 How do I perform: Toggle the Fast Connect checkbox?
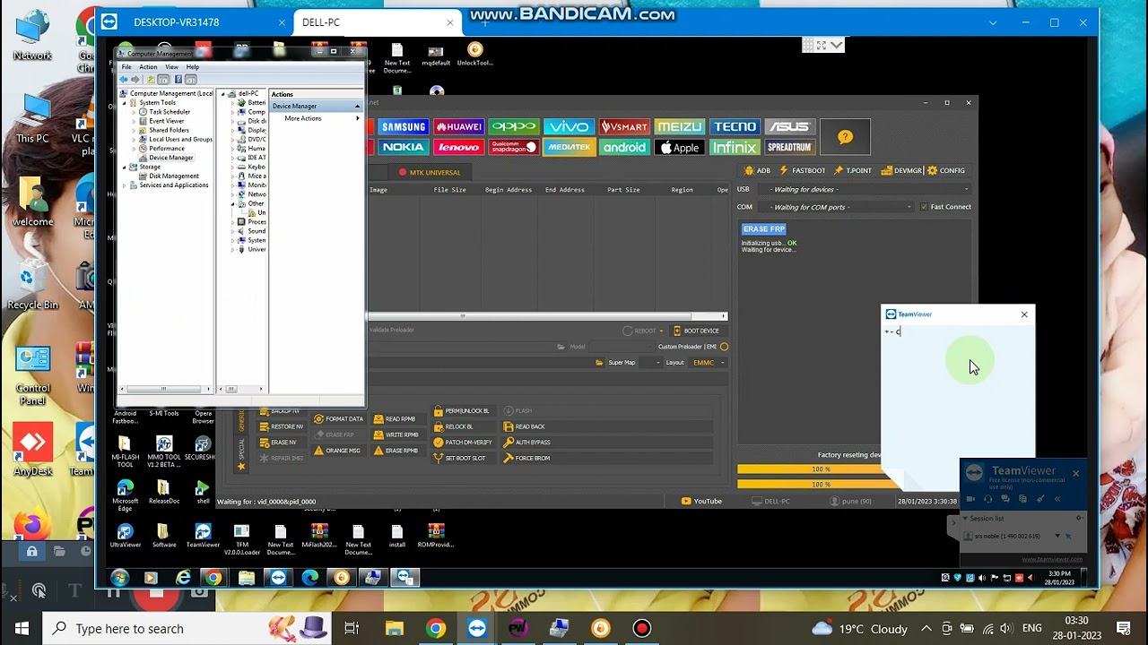click(924, 207)
